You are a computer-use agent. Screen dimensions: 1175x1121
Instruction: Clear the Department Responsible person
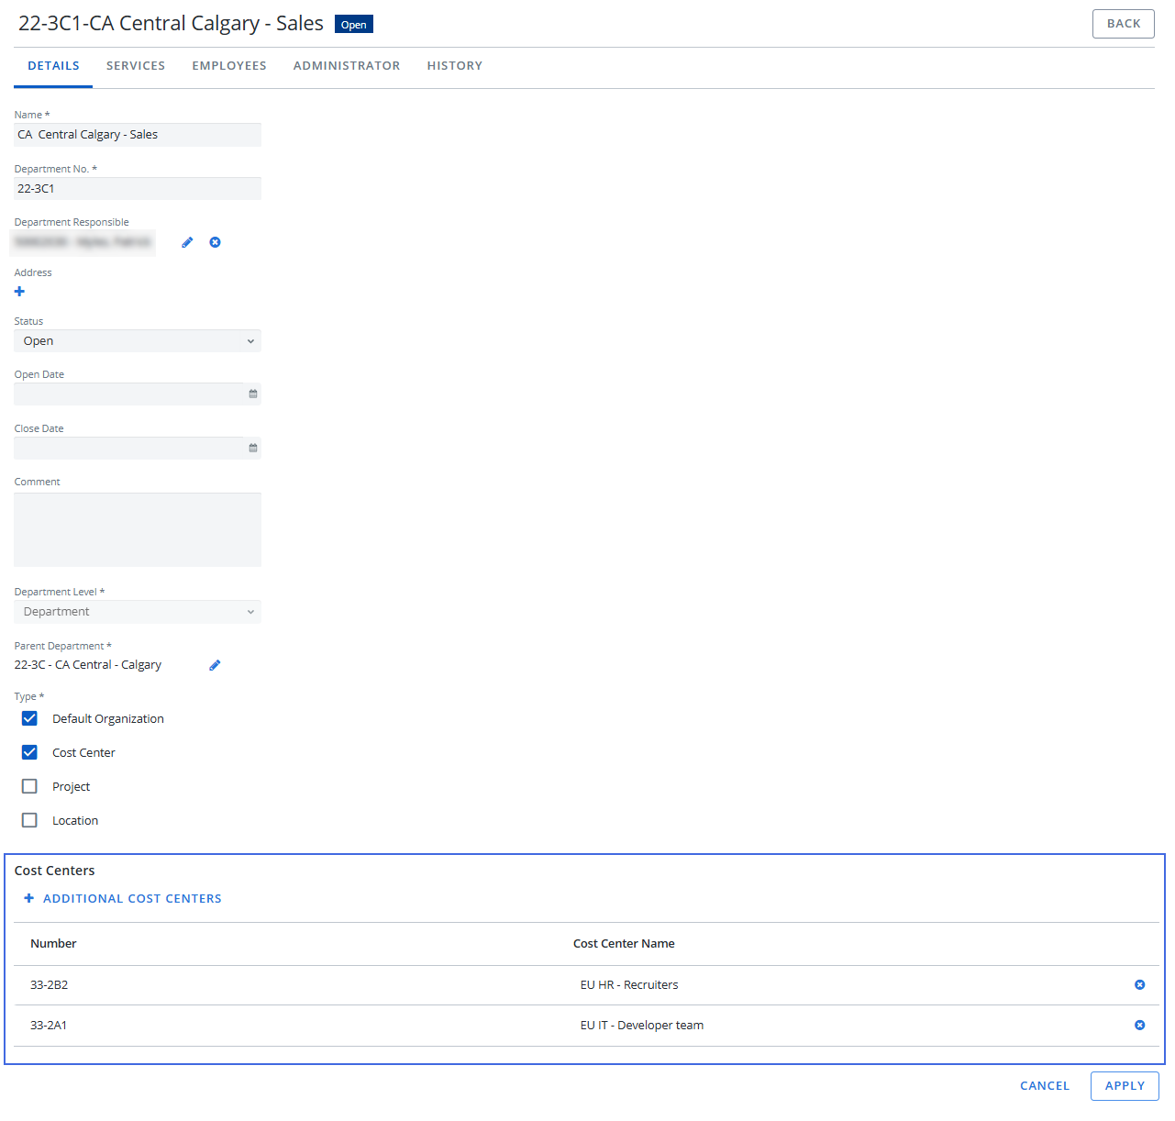coord(215,242)
